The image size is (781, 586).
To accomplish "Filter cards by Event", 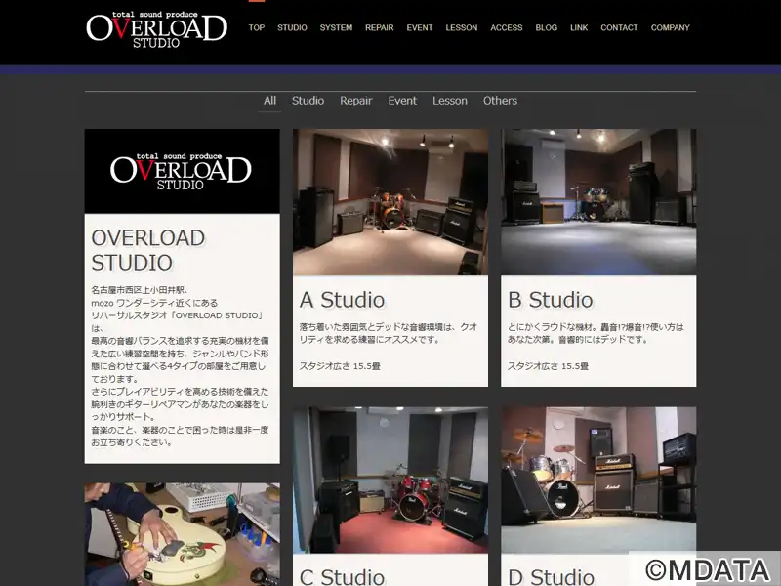I will point(402,101).
